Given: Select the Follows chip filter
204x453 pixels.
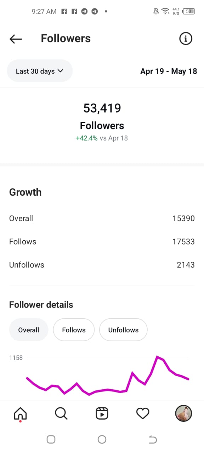Looking at the screenshot, I should [74, 330].
